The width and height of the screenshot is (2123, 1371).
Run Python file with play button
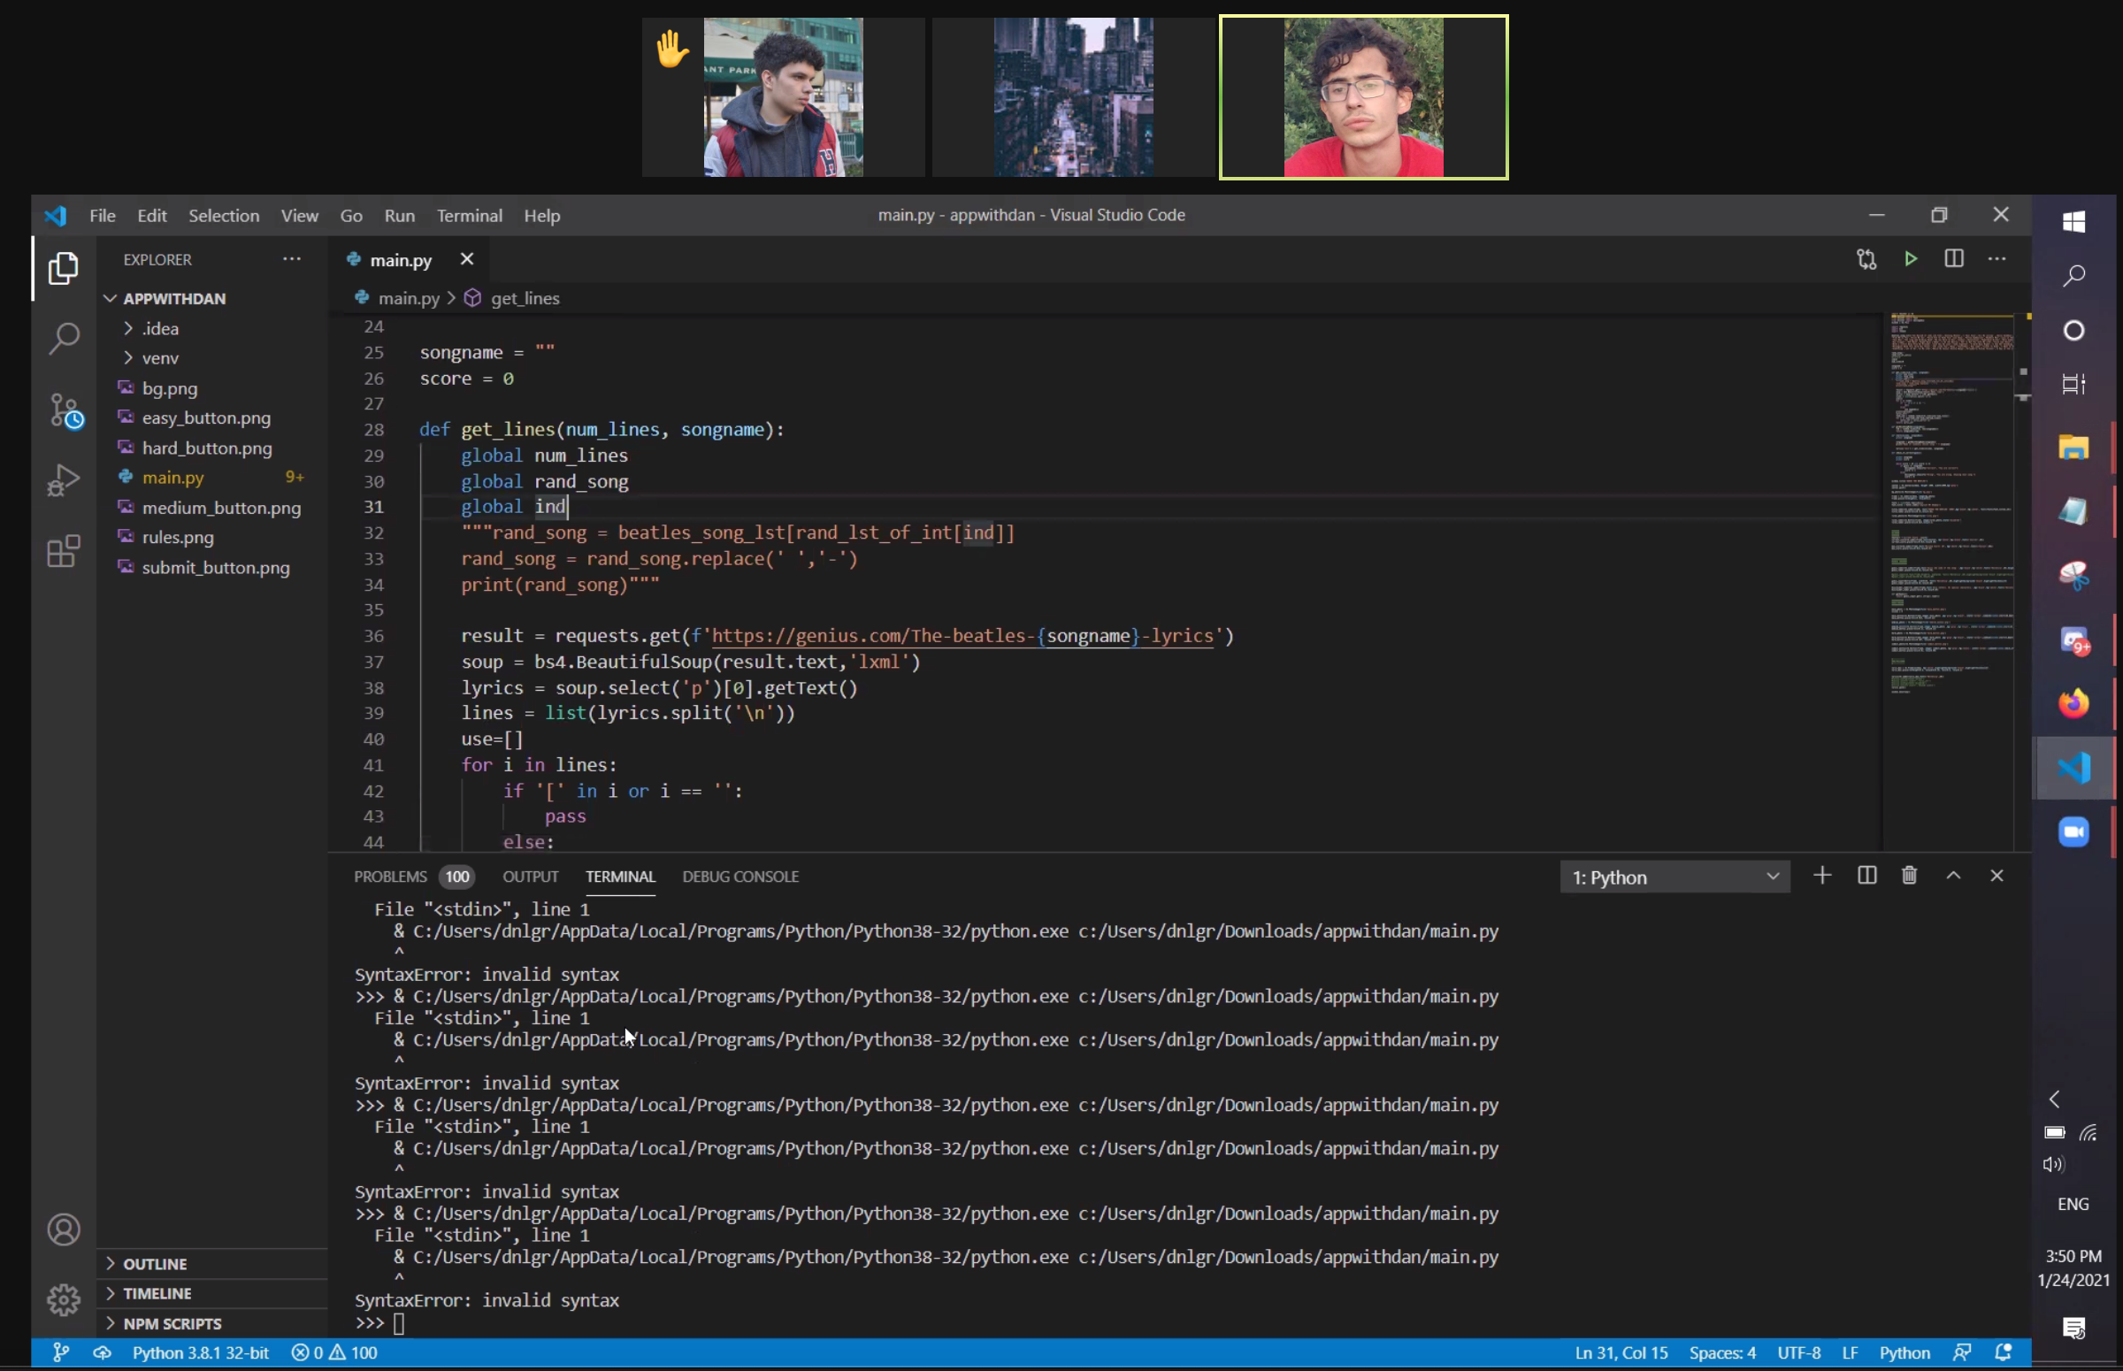click(x=1910, y=259)
